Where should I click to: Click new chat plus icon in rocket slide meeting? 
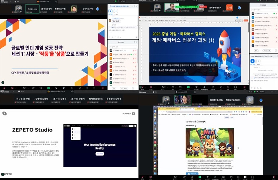point(258,61)
